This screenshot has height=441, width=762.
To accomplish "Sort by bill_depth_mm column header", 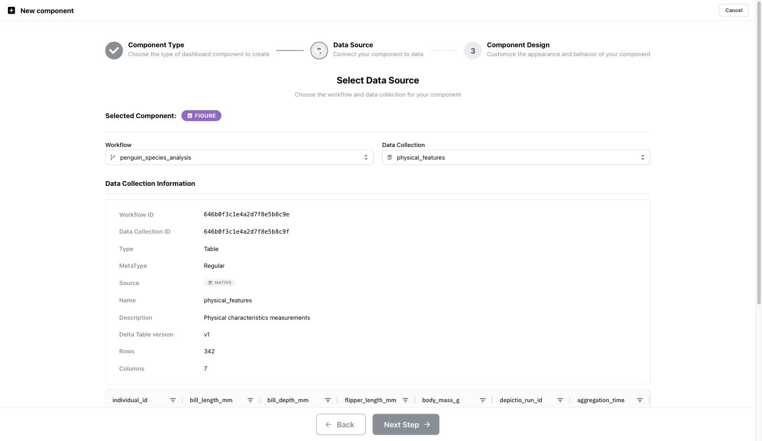I will coord(287,400).
